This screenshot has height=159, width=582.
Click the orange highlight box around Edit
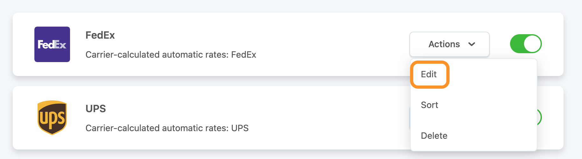[430, 74]
